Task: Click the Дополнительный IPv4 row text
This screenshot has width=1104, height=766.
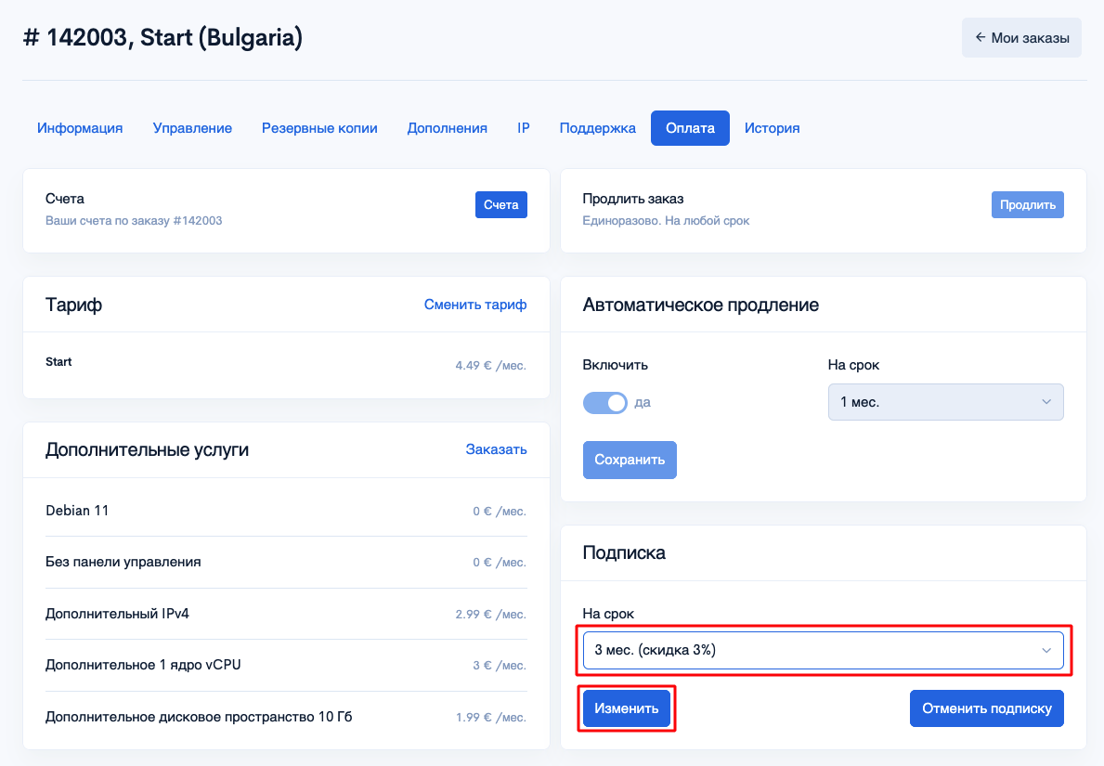Action: [x=118, y=614]
